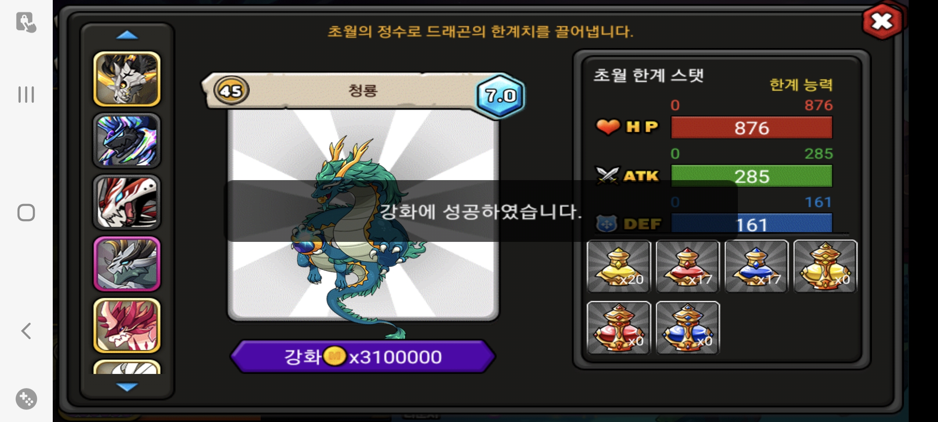Tap the Android back arrow
The height and width of the screenshot is (422, 938).
click(x=26, y=331)
